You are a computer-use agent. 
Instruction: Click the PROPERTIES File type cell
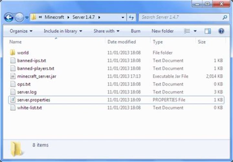[169, 100]
